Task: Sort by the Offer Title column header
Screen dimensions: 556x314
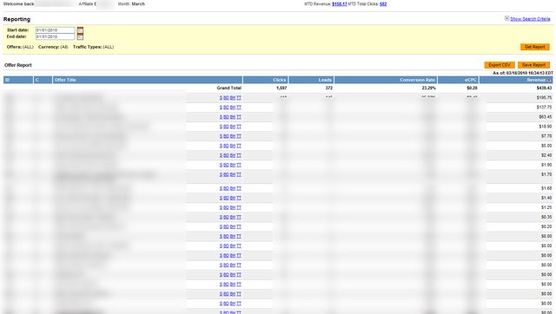Action: click(x=148, y=80)
